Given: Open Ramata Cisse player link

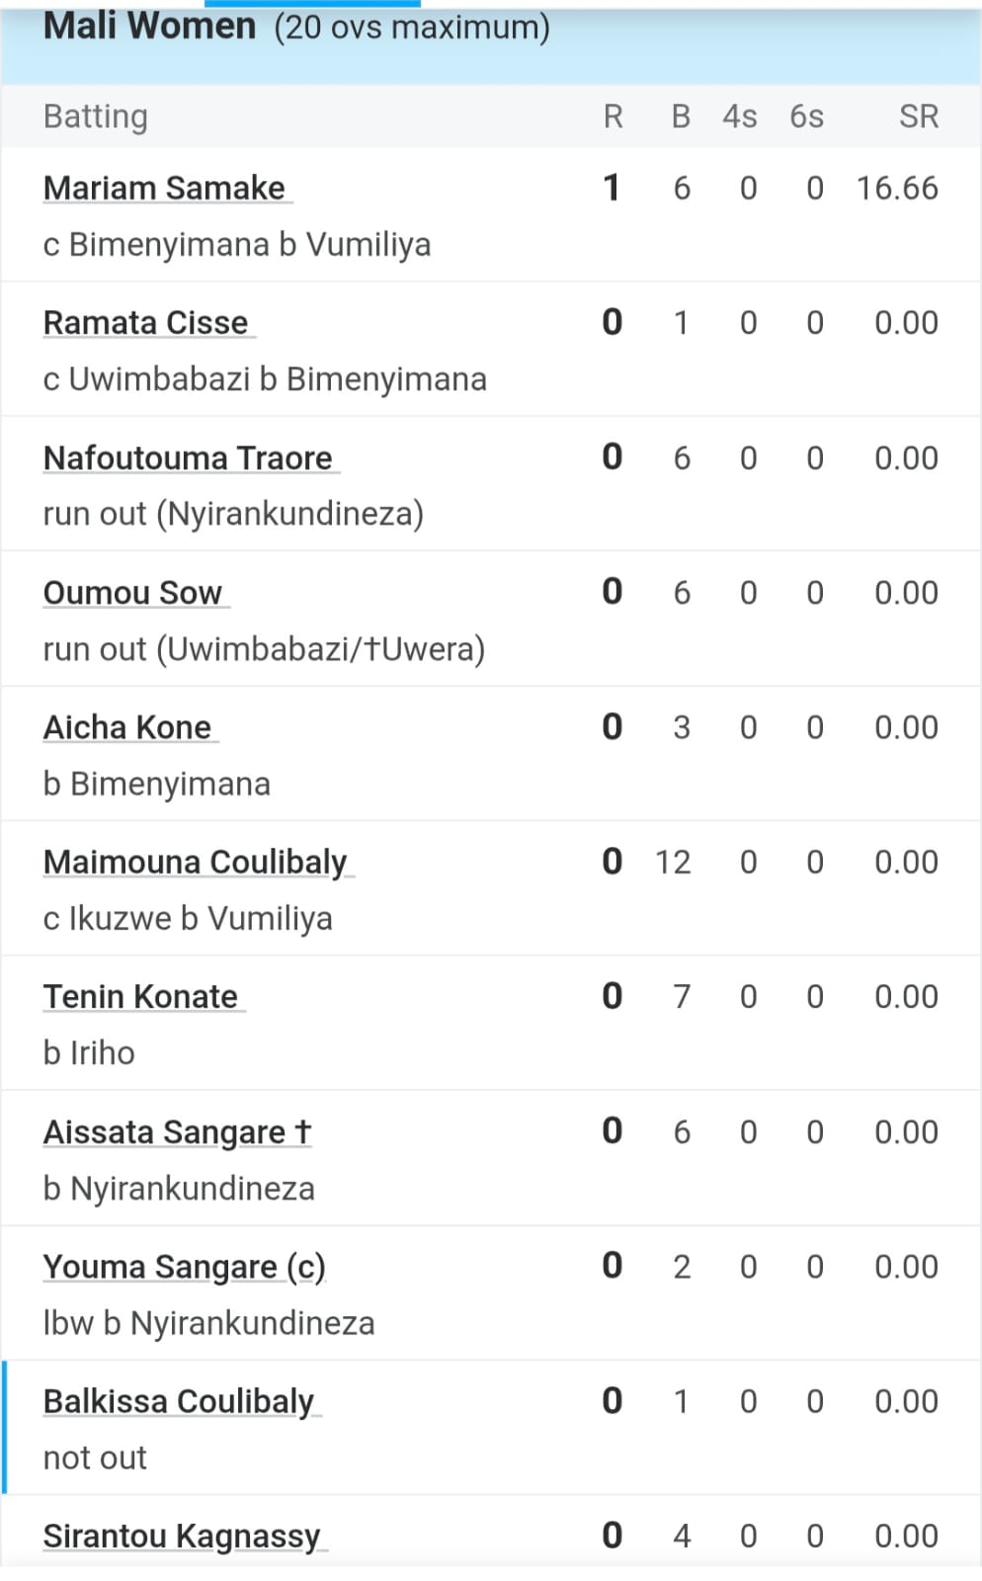Looking at the screenshot, I should (145, 322).
